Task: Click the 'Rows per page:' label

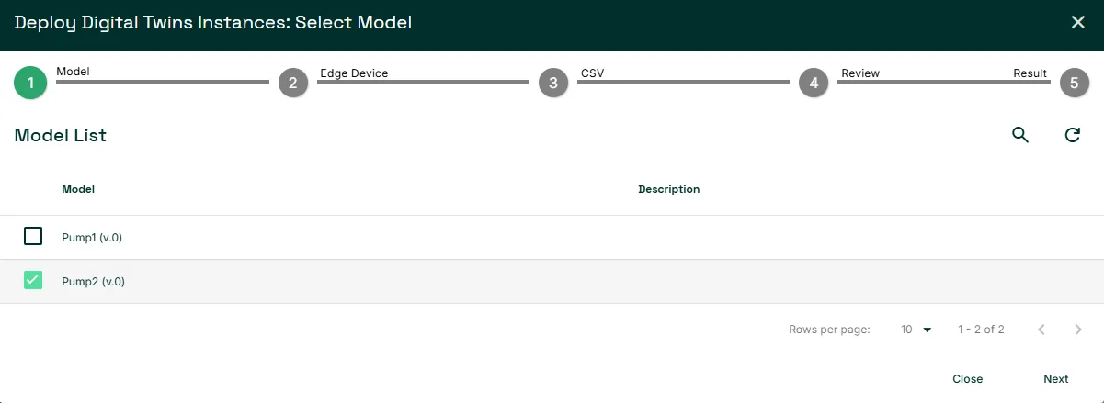Action: (829, 330)
